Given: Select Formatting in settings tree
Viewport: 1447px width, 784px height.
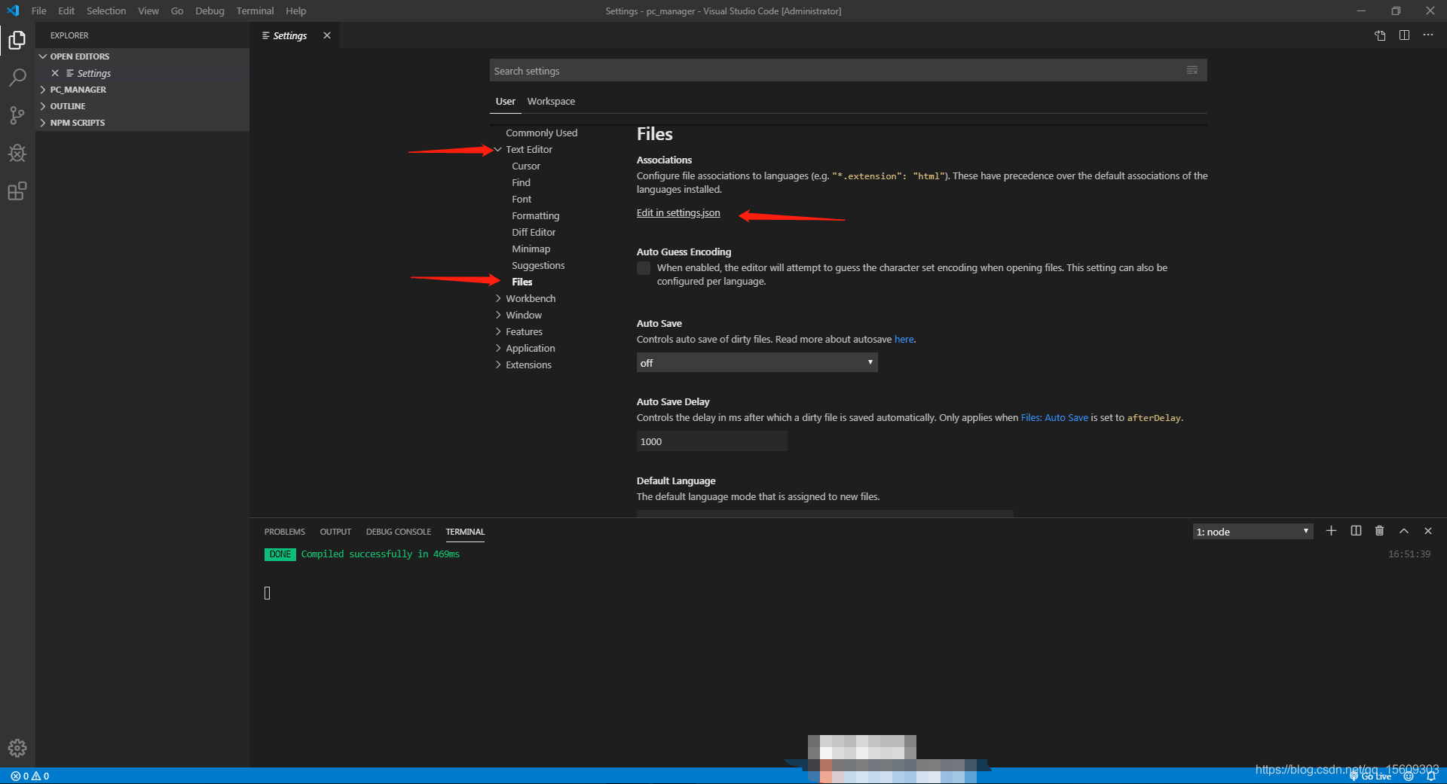Looking at the screenshot, I should [536, 215].
